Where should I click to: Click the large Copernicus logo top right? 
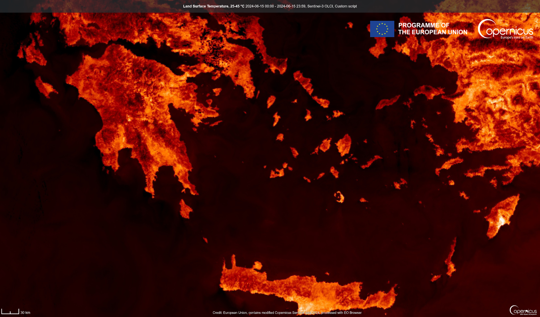505,29
